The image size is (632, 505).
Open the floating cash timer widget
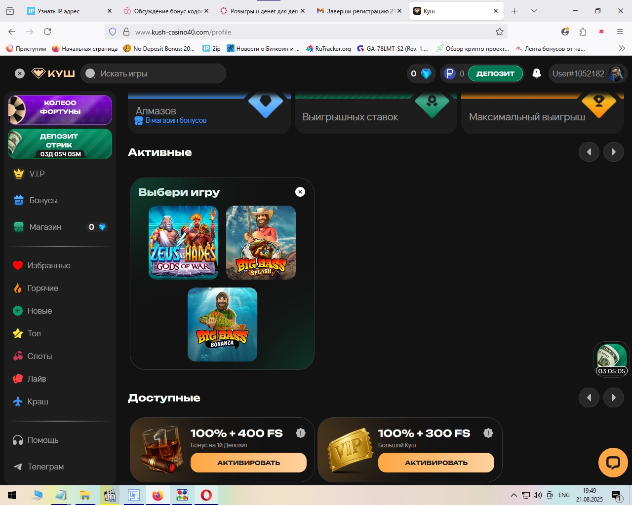[x=612, y=359]
